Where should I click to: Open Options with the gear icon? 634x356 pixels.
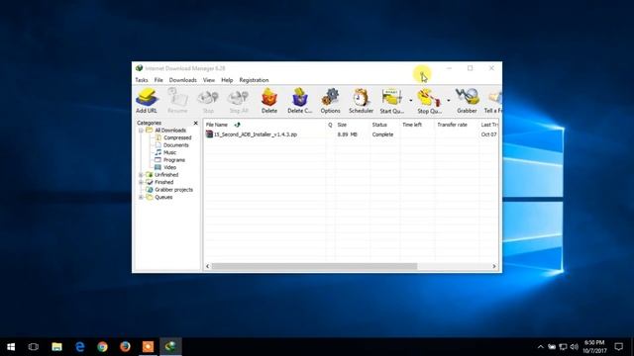(x=330, y=100)
